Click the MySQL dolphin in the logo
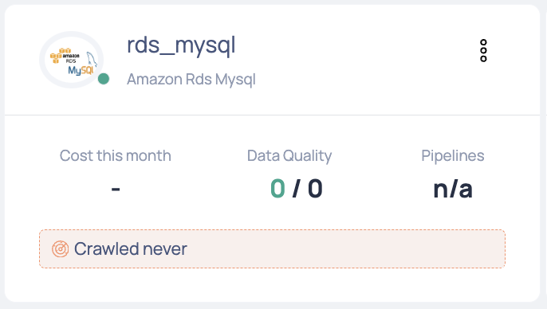 pos(92,59)
